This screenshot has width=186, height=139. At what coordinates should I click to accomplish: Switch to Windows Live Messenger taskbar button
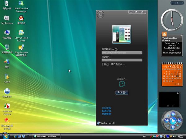46,137
